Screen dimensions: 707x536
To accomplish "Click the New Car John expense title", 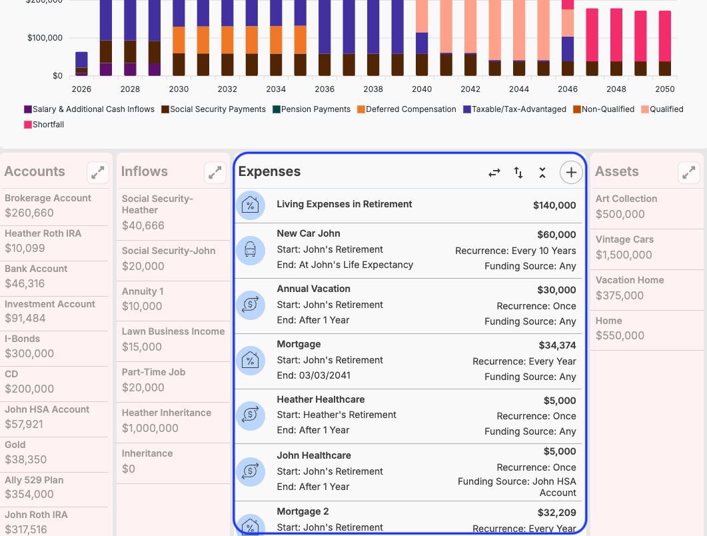I will point(309,233).
